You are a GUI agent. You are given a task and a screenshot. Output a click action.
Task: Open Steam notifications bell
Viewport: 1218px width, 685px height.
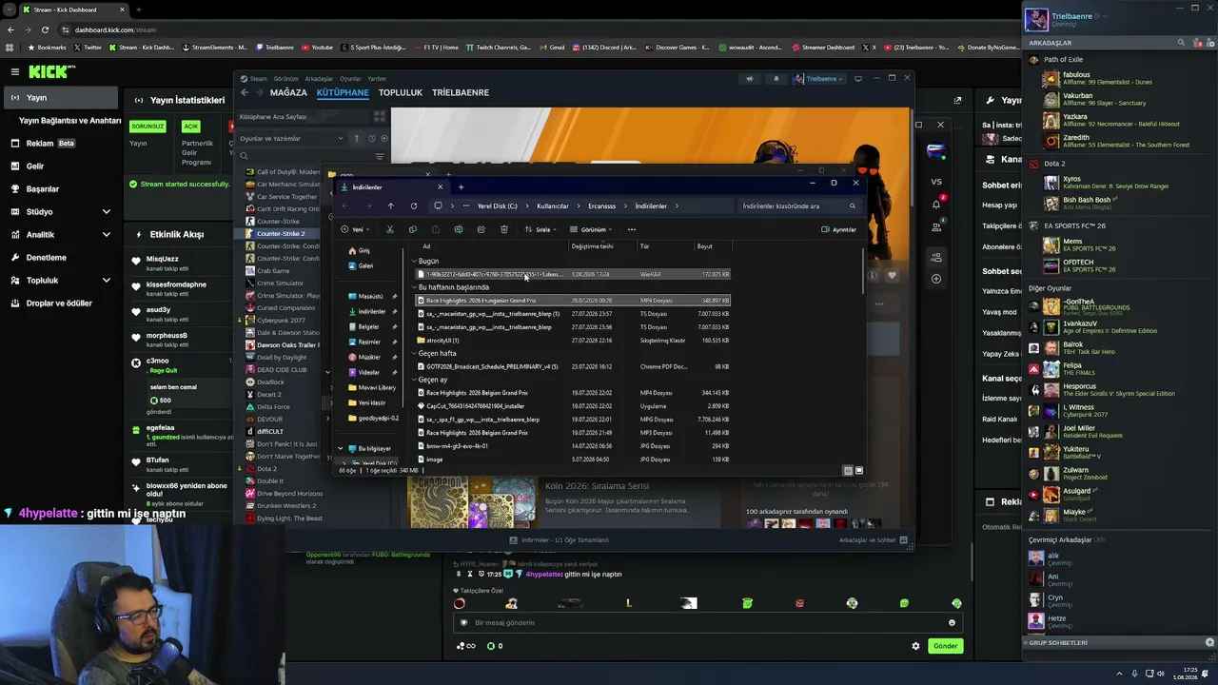tap(776, 79)
